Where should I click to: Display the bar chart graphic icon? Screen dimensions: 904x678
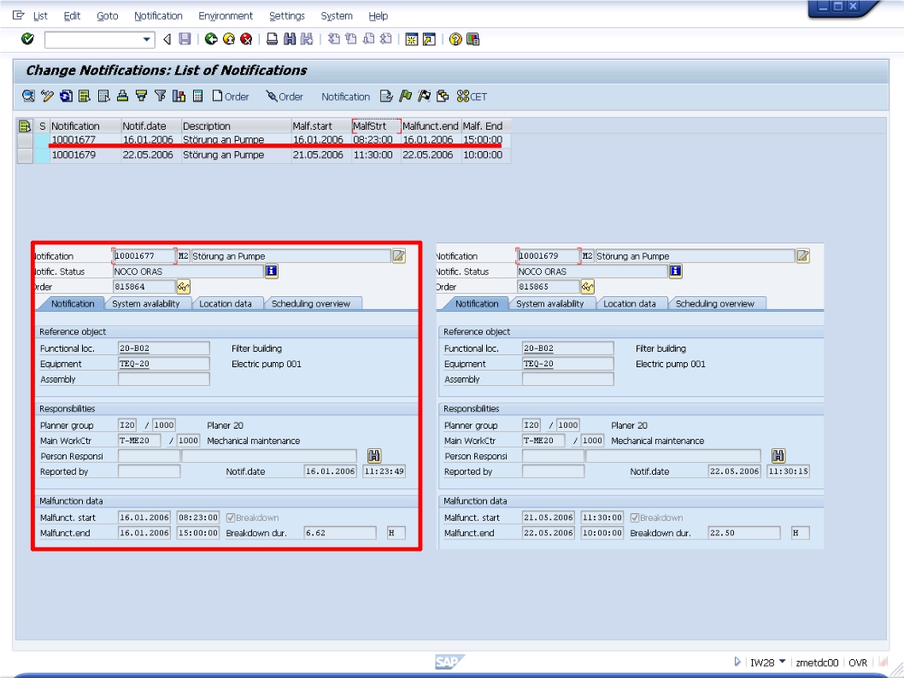(178, 96)
